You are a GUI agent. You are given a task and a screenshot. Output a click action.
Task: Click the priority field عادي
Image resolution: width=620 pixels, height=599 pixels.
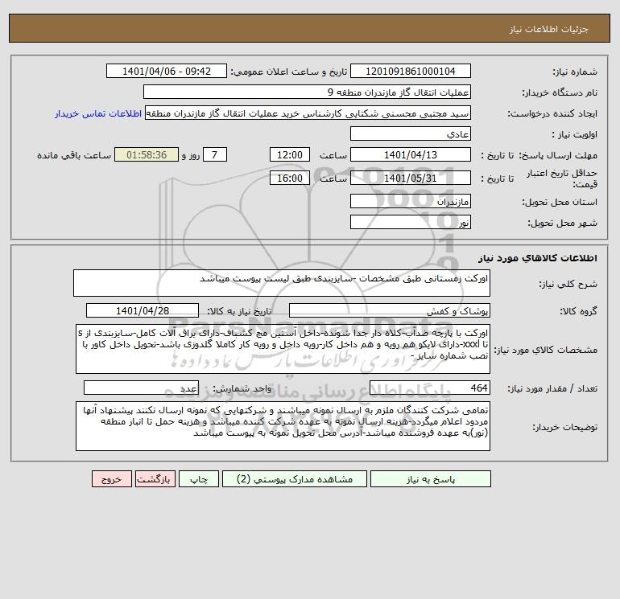pyautogui.click(x=411, y=133)
